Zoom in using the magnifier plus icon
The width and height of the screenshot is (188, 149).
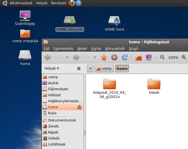(184, 57)
